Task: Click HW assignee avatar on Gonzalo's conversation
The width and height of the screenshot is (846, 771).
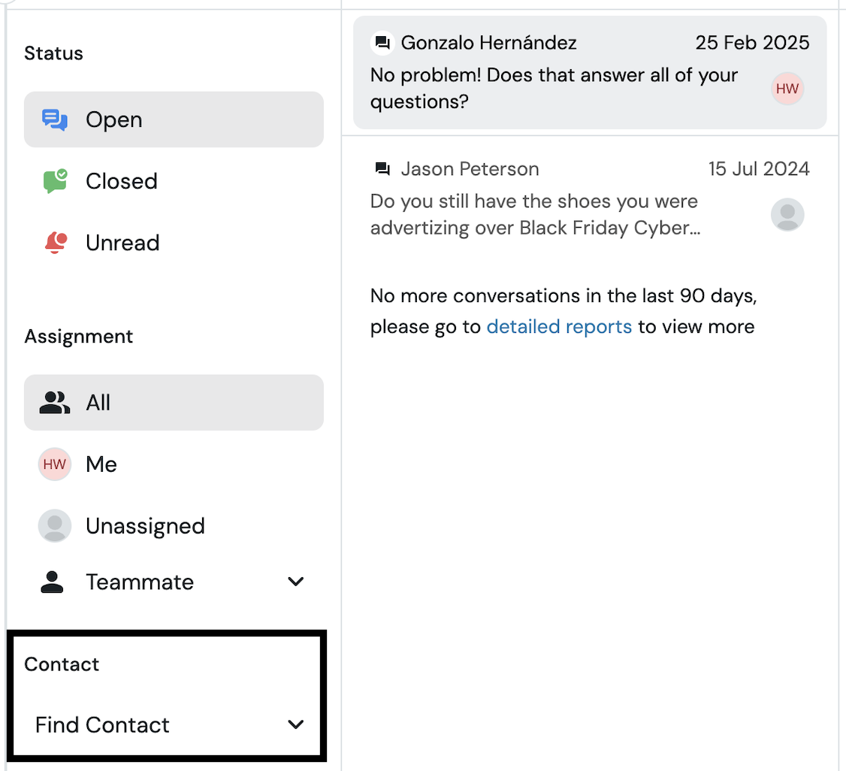Action: click(x=787, y=89)
